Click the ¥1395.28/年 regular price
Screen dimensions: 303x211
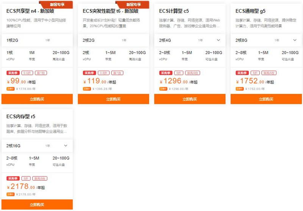102,89
